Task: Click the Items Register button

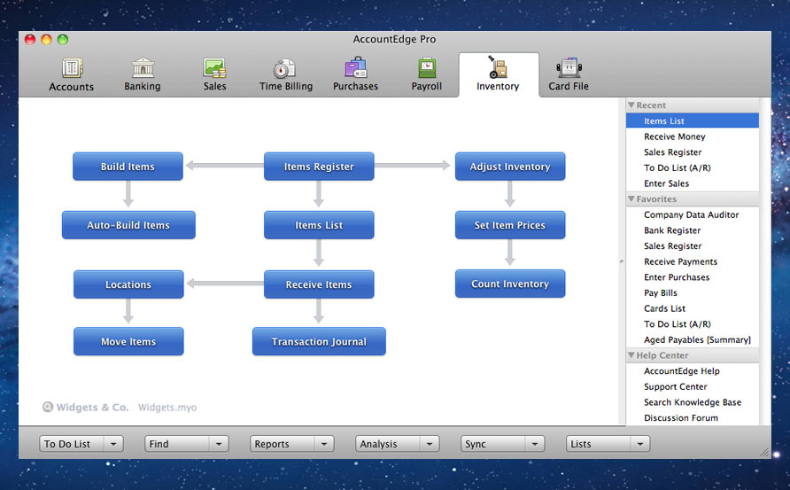Action: pos(319,167)
